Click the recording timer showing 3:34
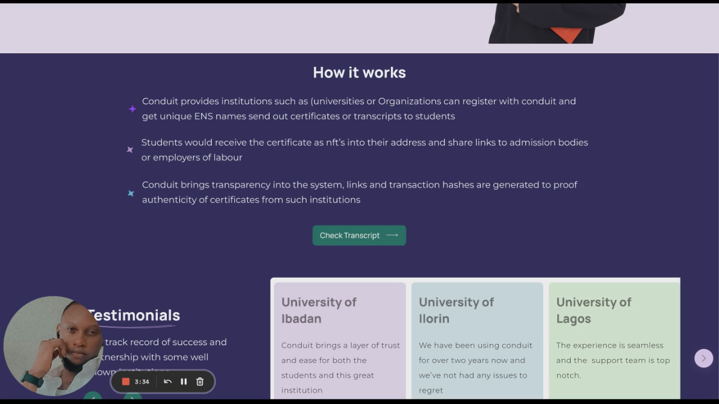This screenshot has width=719, height=404. [x=142, y=382]
